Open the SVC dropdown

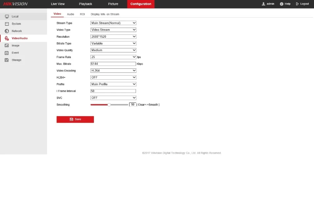tap(113, 98)
